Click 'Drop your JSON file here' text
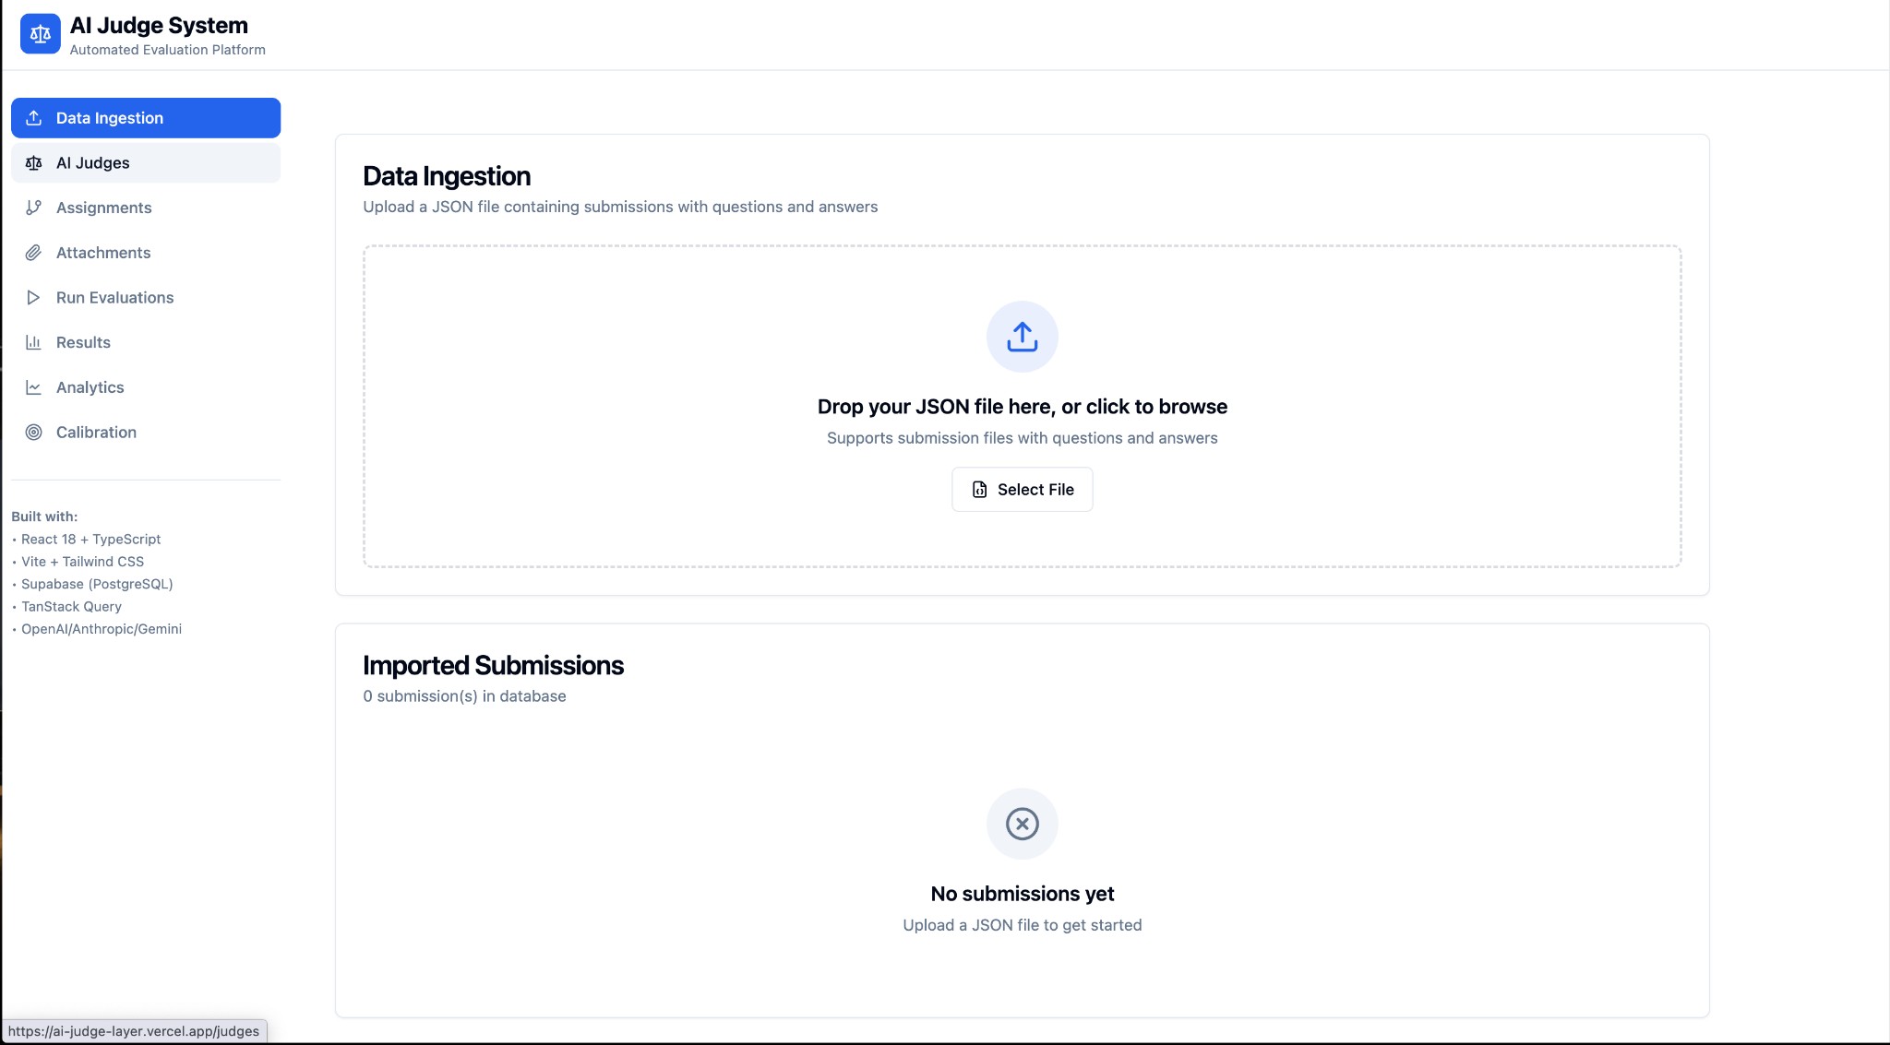This screenshot has width=1890, height=1045. click(x=1023, y=407)
